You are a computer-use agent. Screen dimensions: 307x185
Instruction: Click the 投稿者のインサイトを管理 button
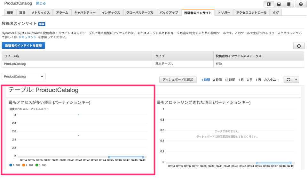tap(23, 45)
